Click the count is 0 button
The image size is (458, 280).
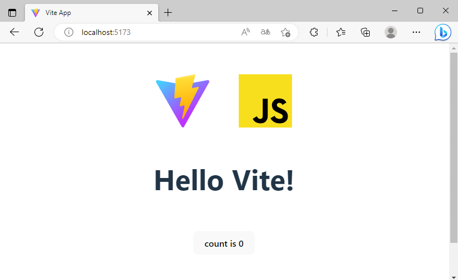(224, 243)
